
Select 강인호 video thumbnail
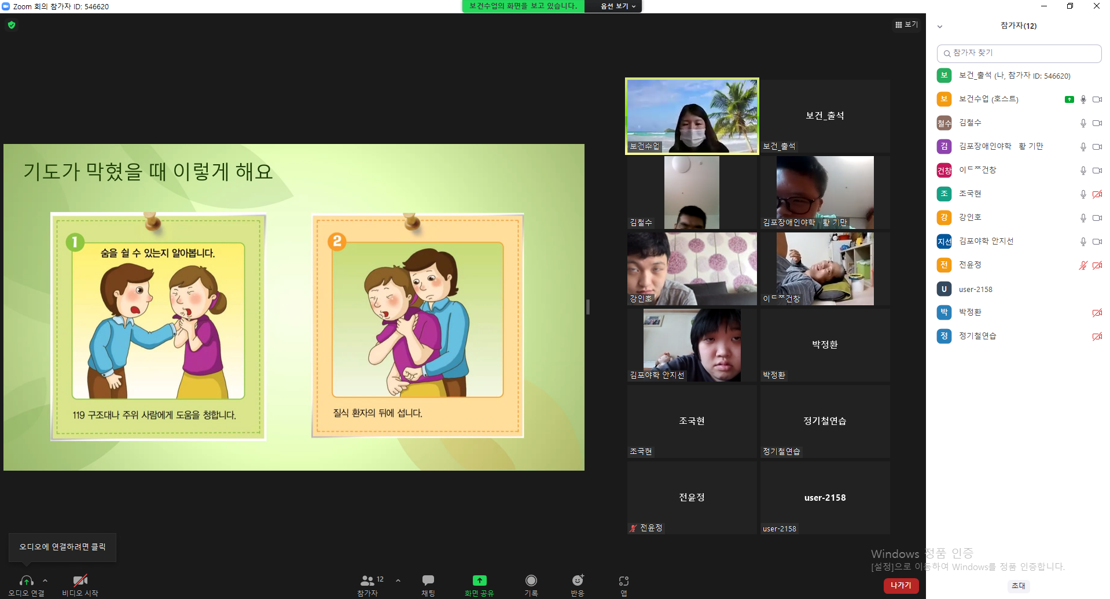coord(692,269)
